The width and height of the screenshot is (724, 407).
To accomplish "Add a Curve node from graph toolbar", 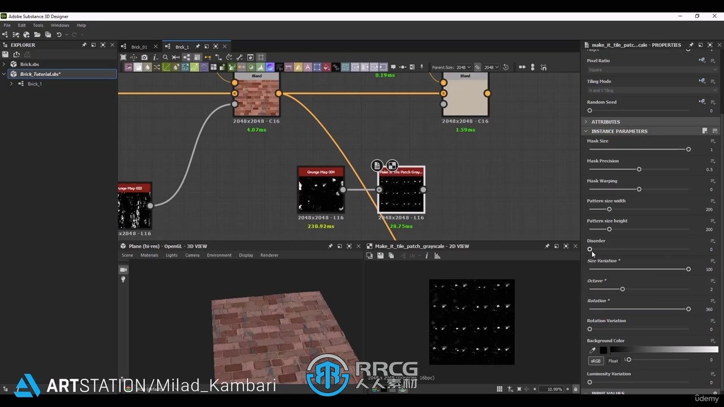I will pos(166,67).
